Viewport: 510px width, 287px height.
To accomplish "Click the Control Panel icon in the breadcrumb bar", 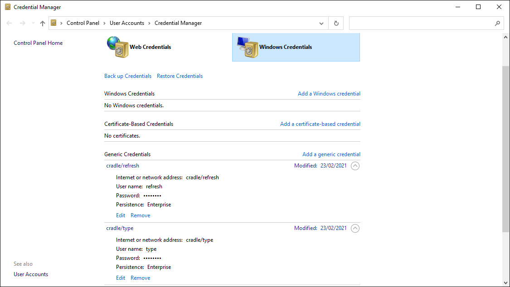I will [53, 23].
